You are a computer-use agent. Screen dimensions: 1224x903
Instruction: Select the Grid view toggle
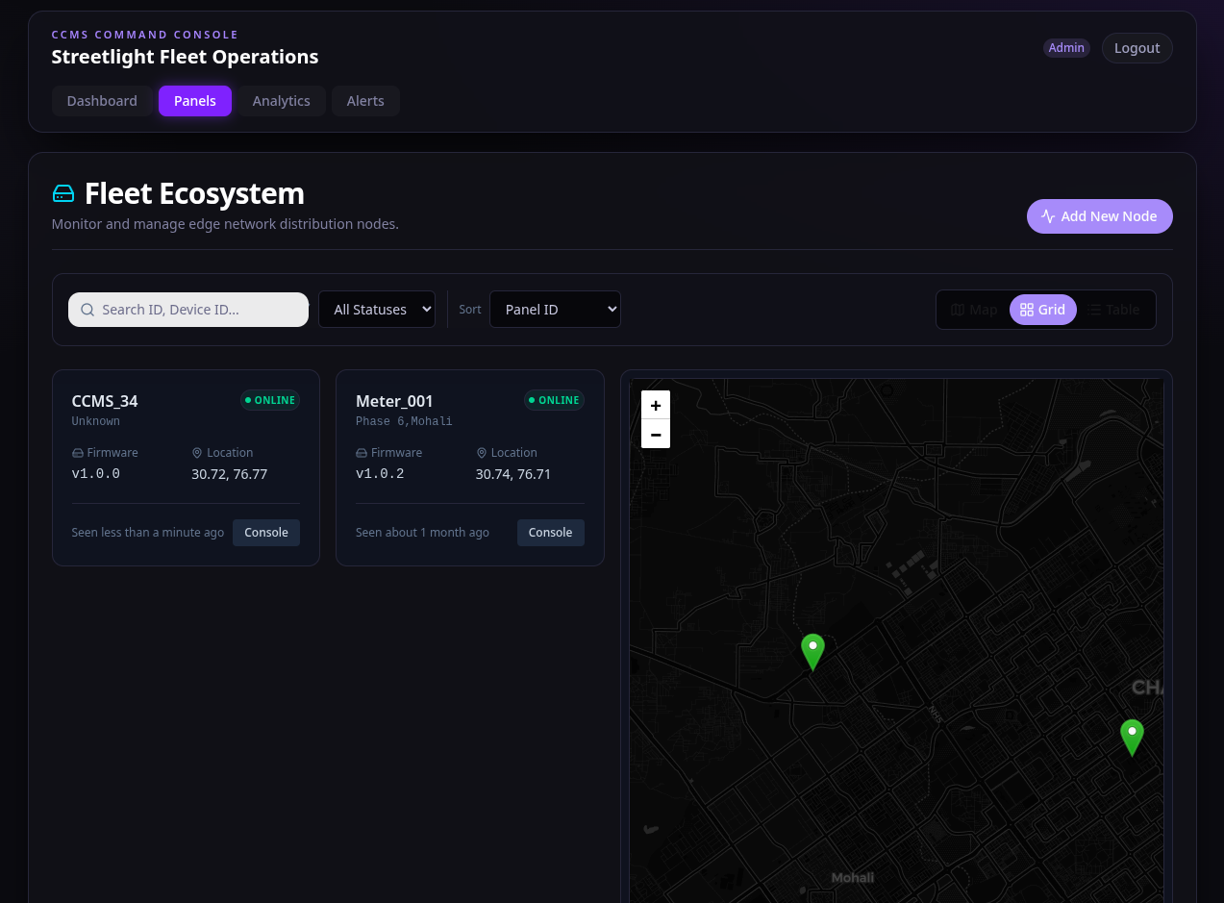[1042, 310]
